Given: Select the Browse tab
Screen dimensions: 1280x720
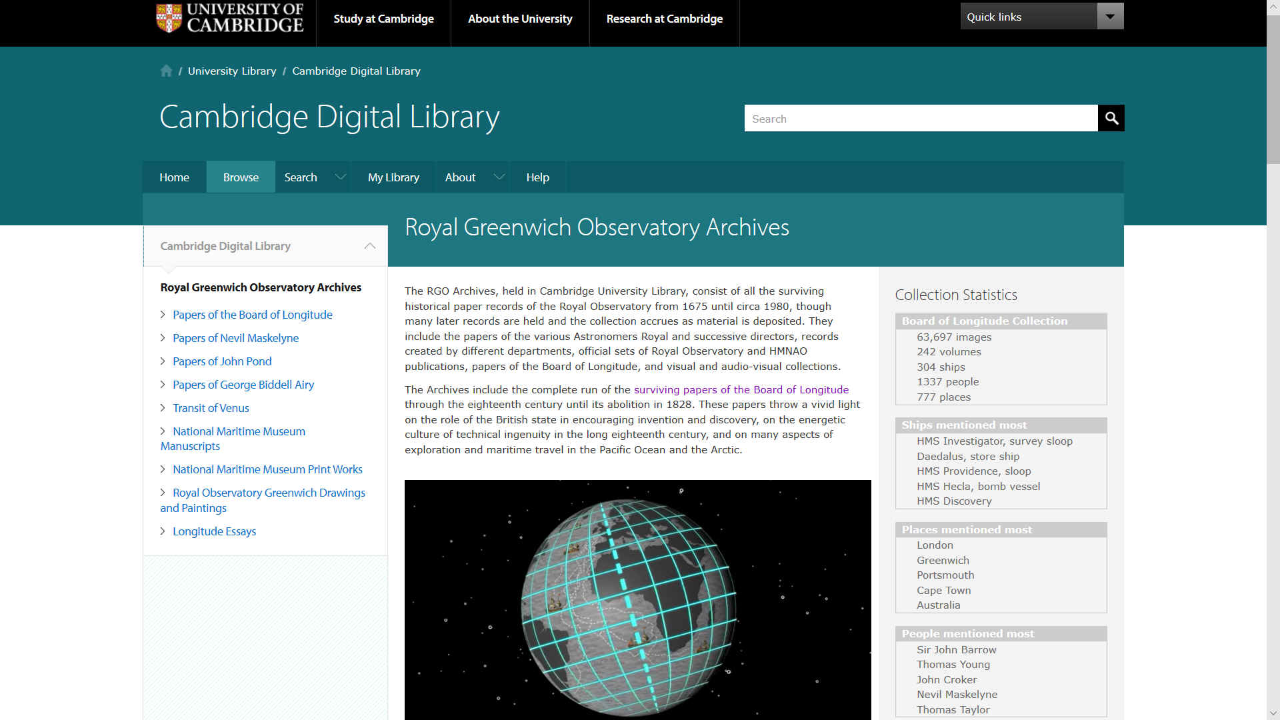Looking at the screenshot, I should coord(241,177).
